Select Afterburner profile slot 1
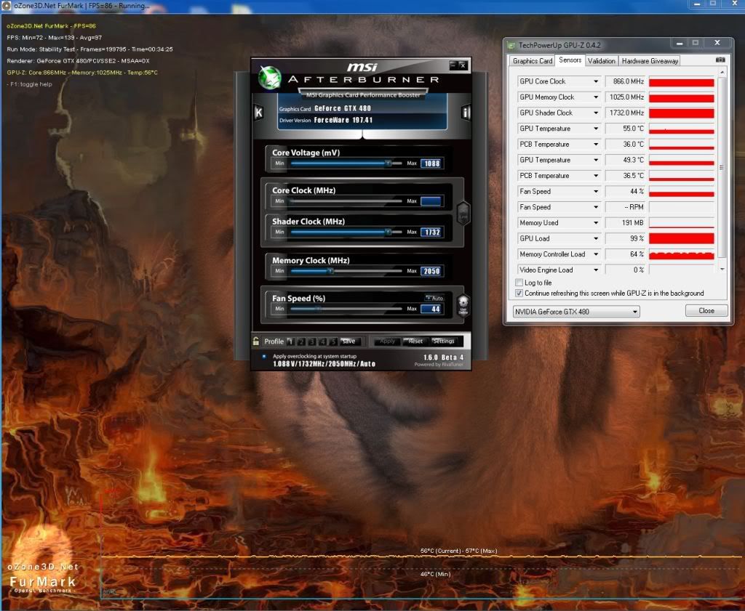This screenshot has width=745, height=611. tap(291, 341)
